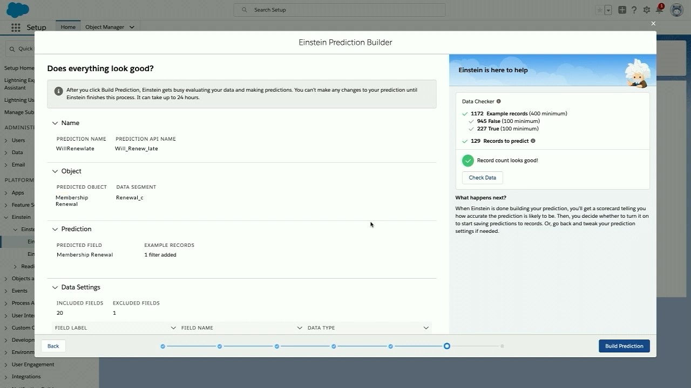691x388 pixels.
Task: Open the help question mark icon
Action: click(x=634, y=10)
